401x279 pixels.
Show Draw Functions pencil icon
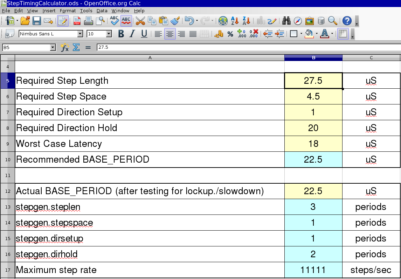tap(272, 21)
